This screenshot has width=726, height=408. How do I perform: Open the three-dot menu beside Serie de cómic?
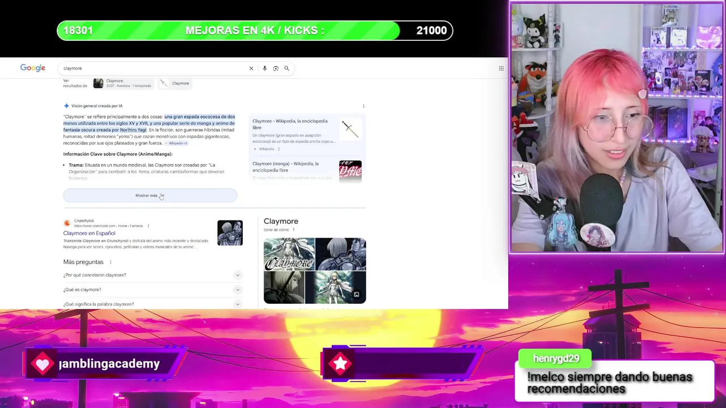pyautogui.click(x=293, y=229)
